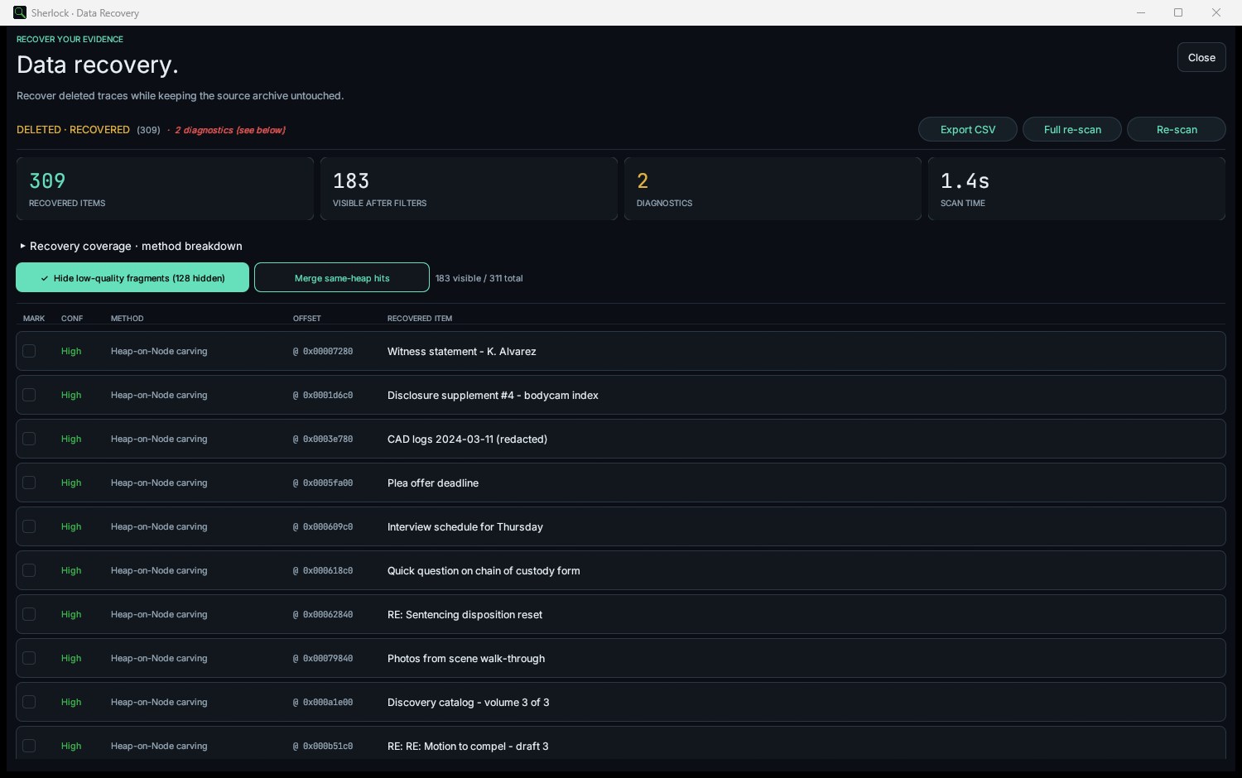Screen dimensions: 1242x778
Task: Toggle Merge same-heap hits
Action: pos(342,277)
